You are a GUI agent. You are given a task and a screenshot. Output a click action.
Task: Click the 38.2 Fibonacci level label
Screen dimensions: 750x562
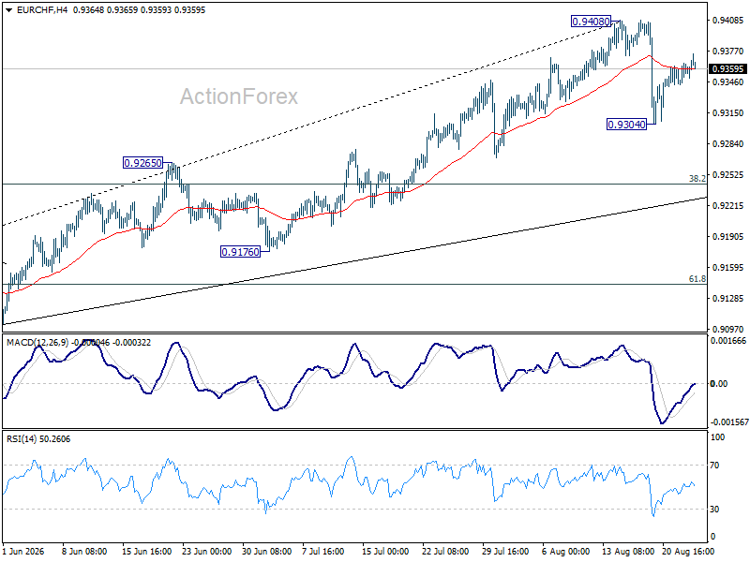pyautogui.click(x=697, y=179)
